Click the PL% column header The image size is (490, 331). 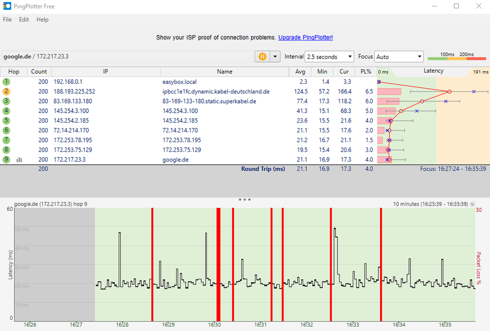click(366, 72)
